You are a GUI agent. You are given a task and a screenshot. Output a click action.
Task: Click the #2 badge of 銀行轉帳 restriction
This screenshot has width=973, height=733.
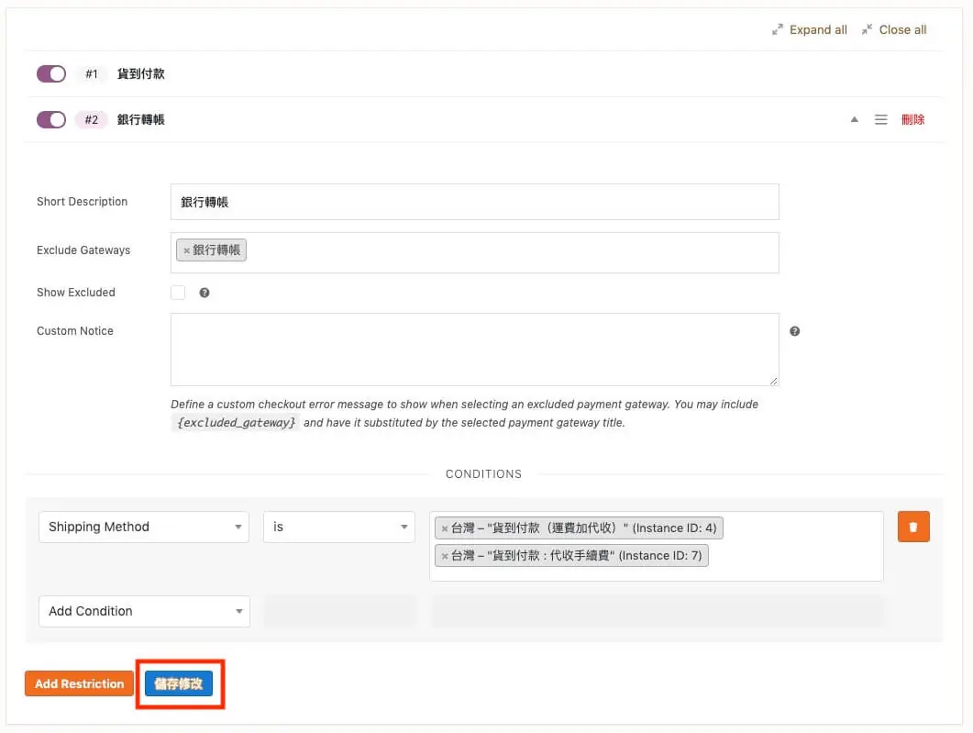click(91, 120)
